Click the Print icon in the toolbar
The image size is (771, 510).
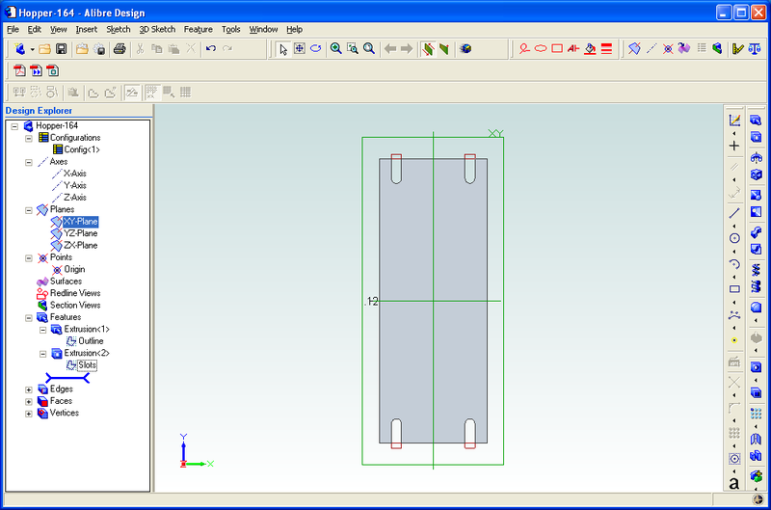(x=120, y=49)
